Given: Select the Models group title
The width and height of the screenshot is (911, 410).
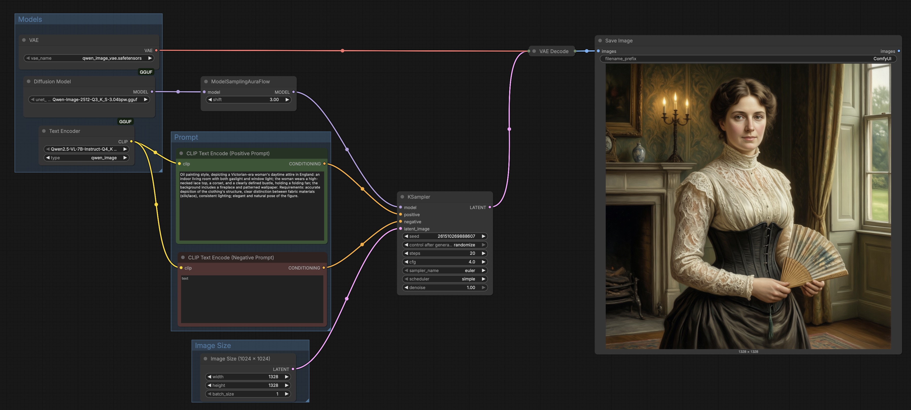Looking at the screenshot, I should point(30,20).
